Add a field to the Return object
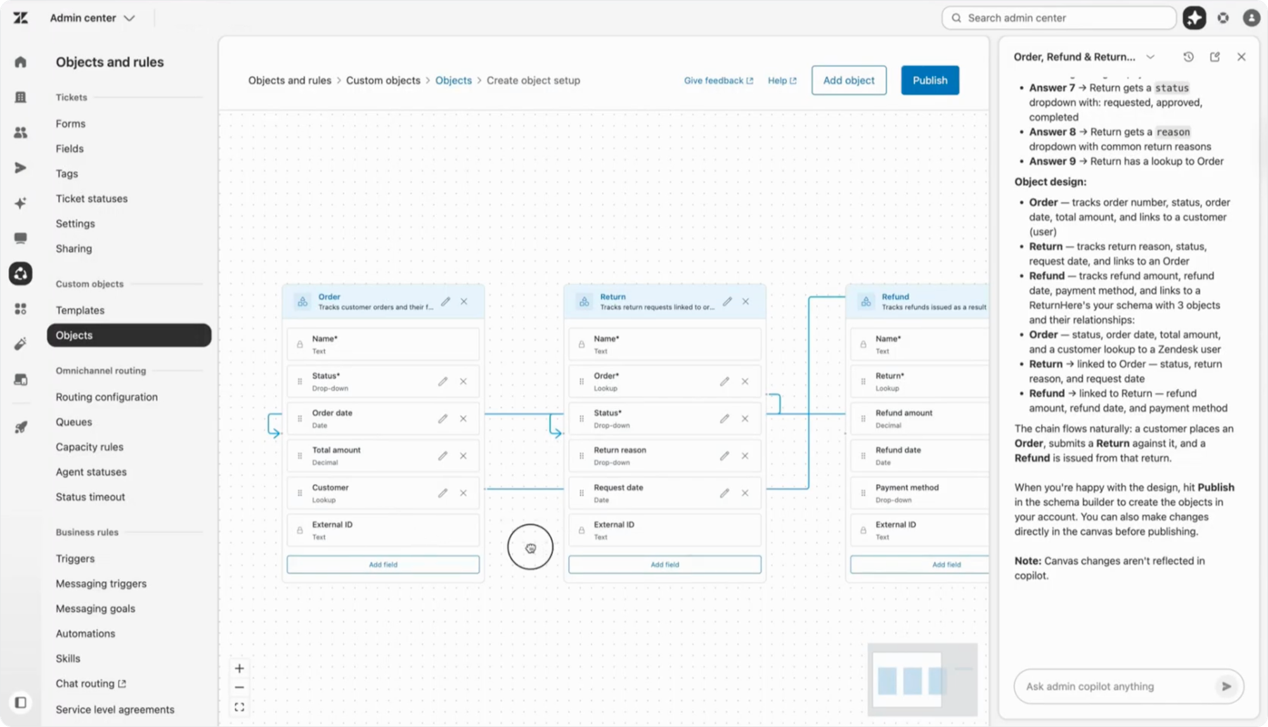This screenshot has height=727, width=1268. [x=664, y=565]
